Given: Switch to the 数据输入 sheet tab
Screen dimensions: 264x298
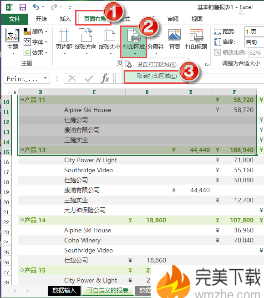Looking at the screenshot, I should coord(64,290).
